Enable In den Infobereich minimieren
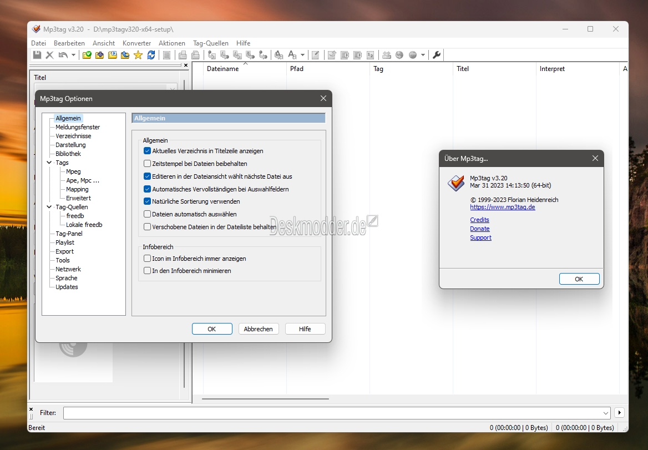648x450 pixels. click(147, 271)
